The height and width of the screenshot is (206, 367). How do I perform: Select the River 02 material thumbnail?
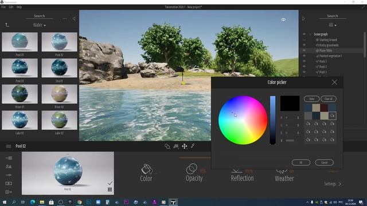59,94
